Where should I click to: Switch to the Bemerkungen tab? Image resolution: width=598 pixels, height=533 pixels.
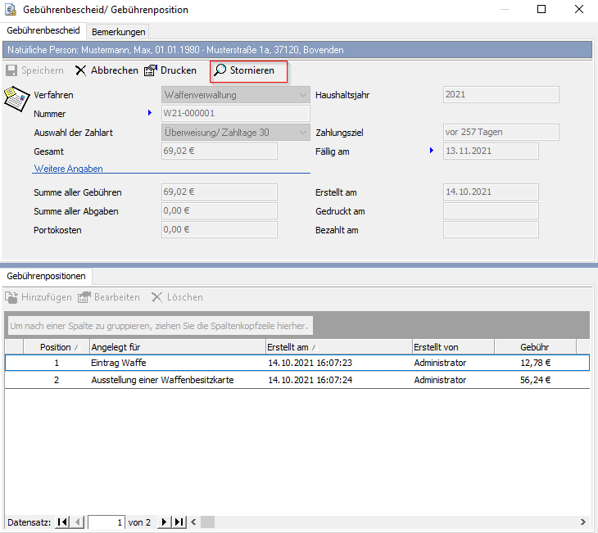coord(119,32)
